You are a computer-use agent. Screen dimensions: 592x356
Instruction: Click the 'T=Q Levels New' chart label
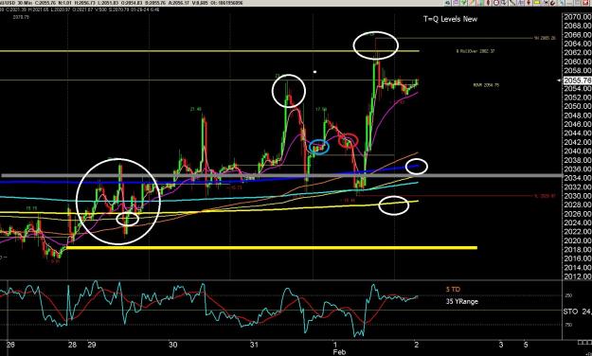coord(450,19)
